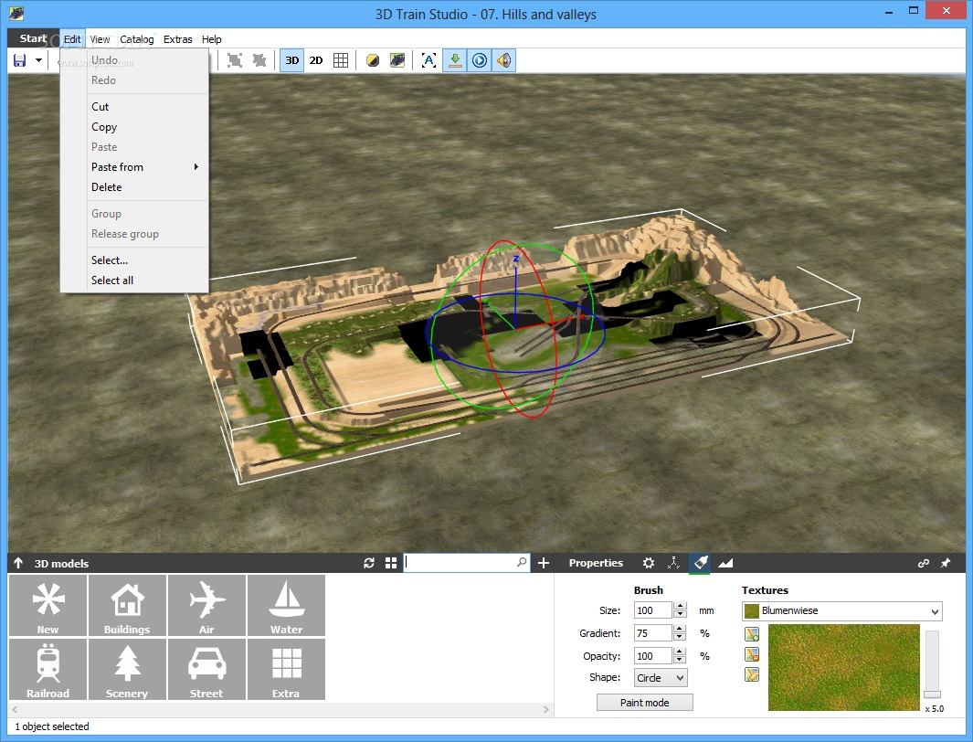The width and height of the screenshot is (973, 742).
Task: Click the refresh catalog icon
Action: 368,563
